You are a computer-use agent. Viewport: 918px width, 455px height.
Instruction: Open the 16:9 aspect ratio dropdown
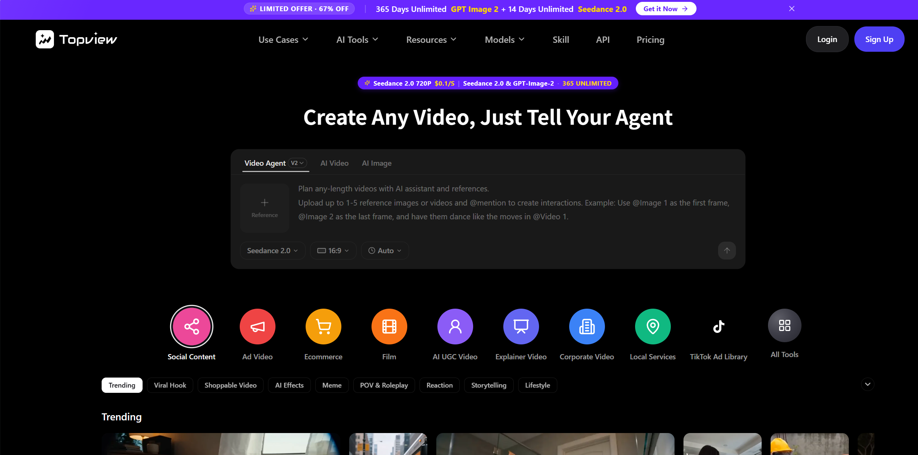point(333,251)
